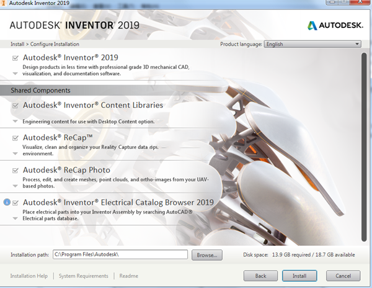Expand ReCap Photo configuration arrow

[15, 186]
